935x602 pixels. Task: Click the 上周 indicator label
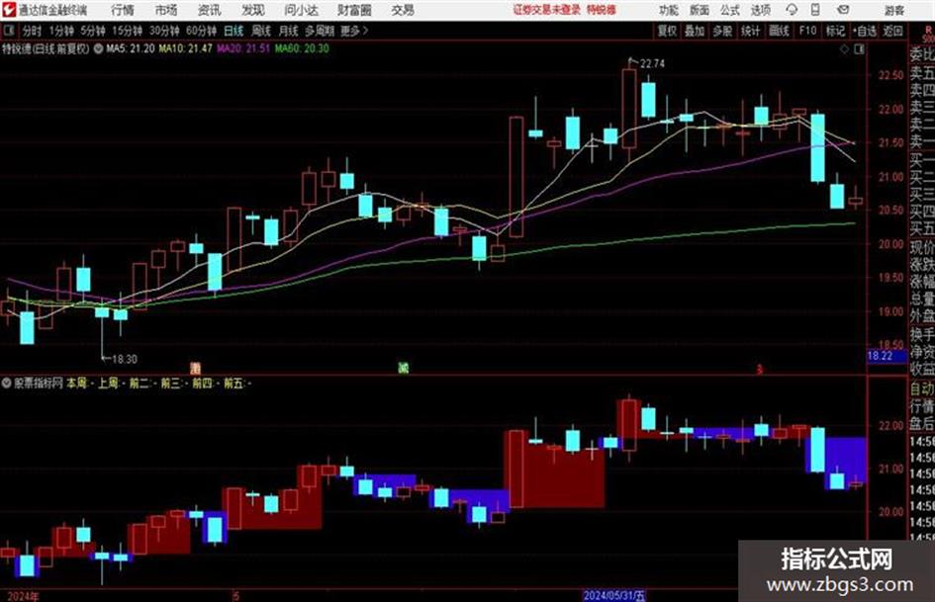[x=108, y=384]
